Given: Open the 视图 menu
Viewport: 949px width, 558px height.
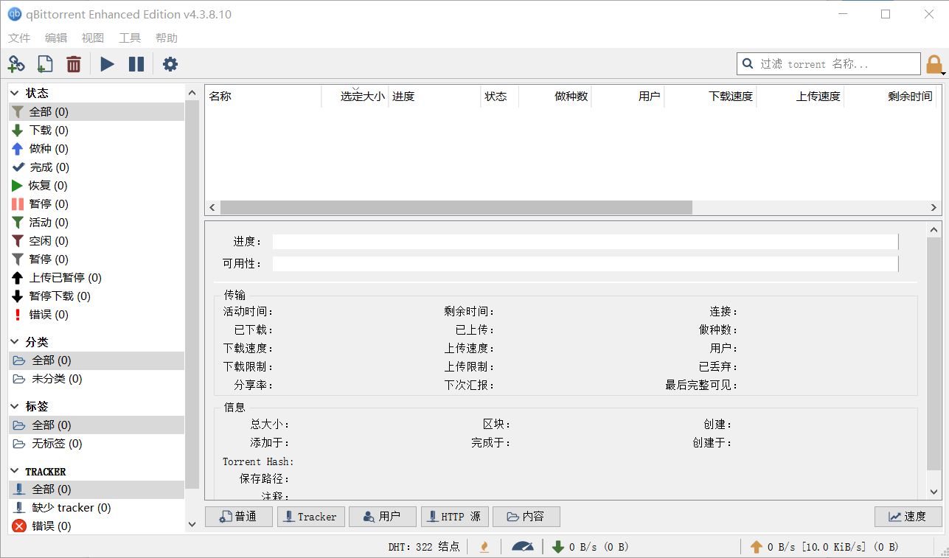Looking at the screenshot, I should point(93,38).
